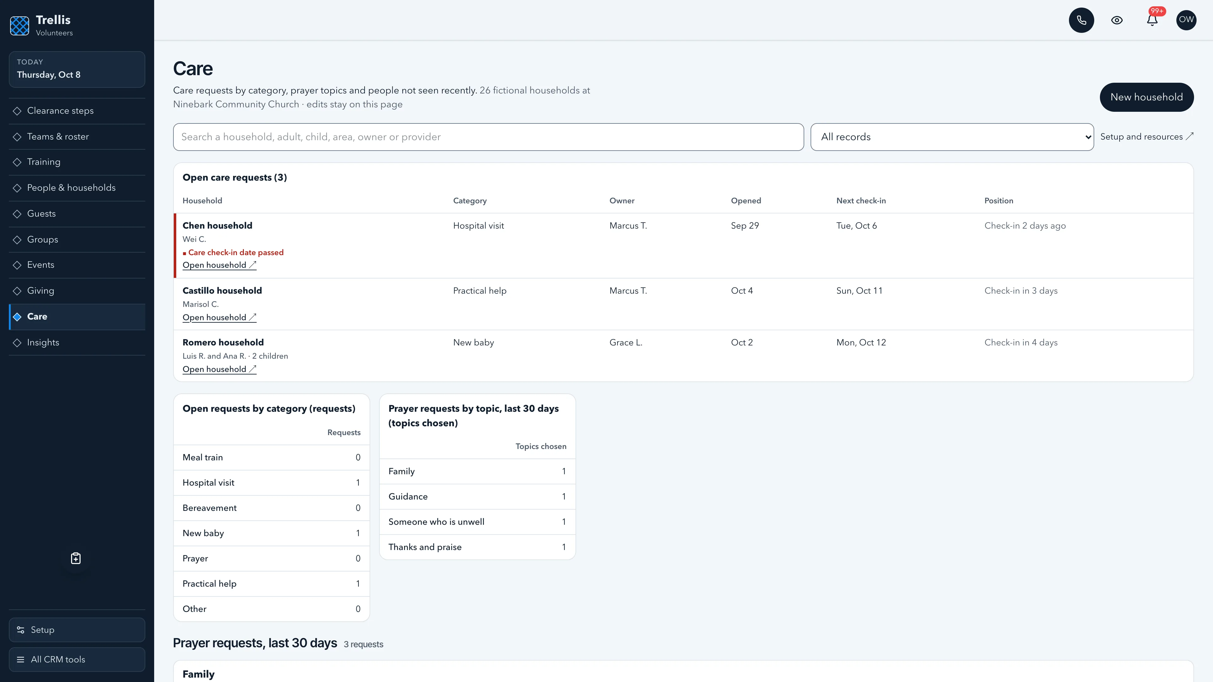Navigate to Training
Viewport: 1213px width, 682px height.
pos(77,162)
